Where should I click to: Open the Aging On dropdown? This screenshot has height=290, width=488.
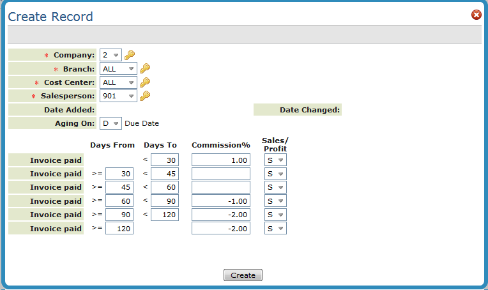click(111, 123)
